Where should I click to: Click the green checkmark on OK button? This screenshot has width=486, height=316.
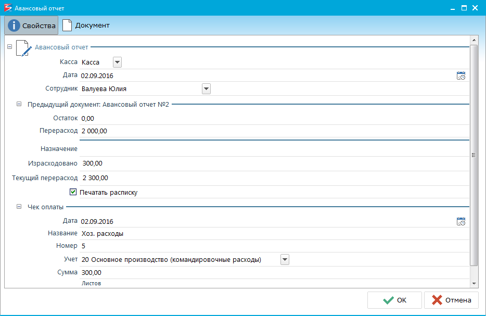pos(388,300)
